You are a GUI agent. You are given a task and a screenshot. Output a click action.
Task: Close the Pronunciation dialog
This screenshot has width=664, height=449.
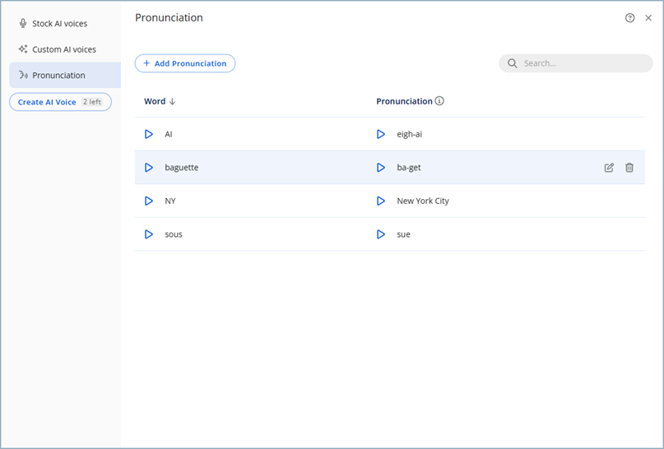coord(648,18)
